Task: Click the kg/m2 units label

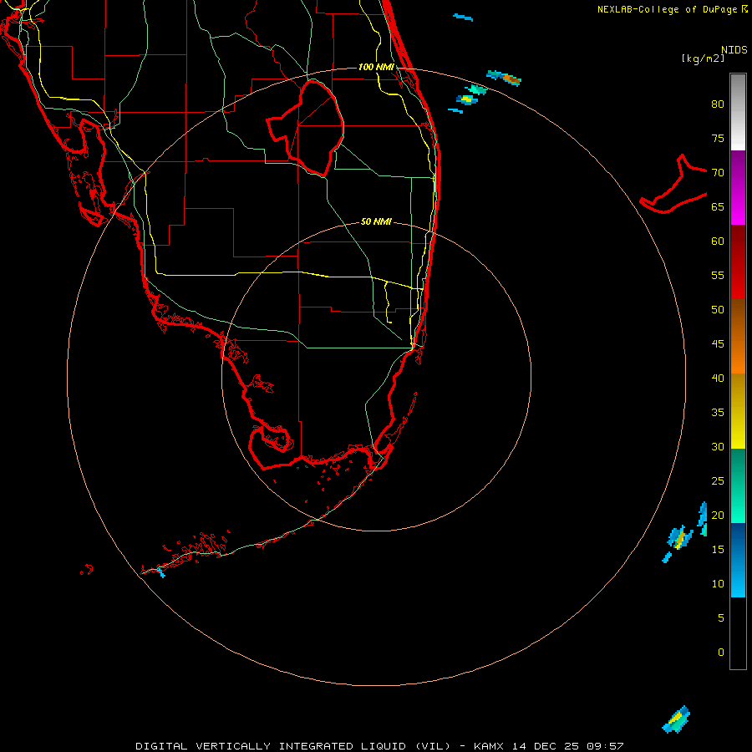Action: pyautogui.click(x=703, y=58)
